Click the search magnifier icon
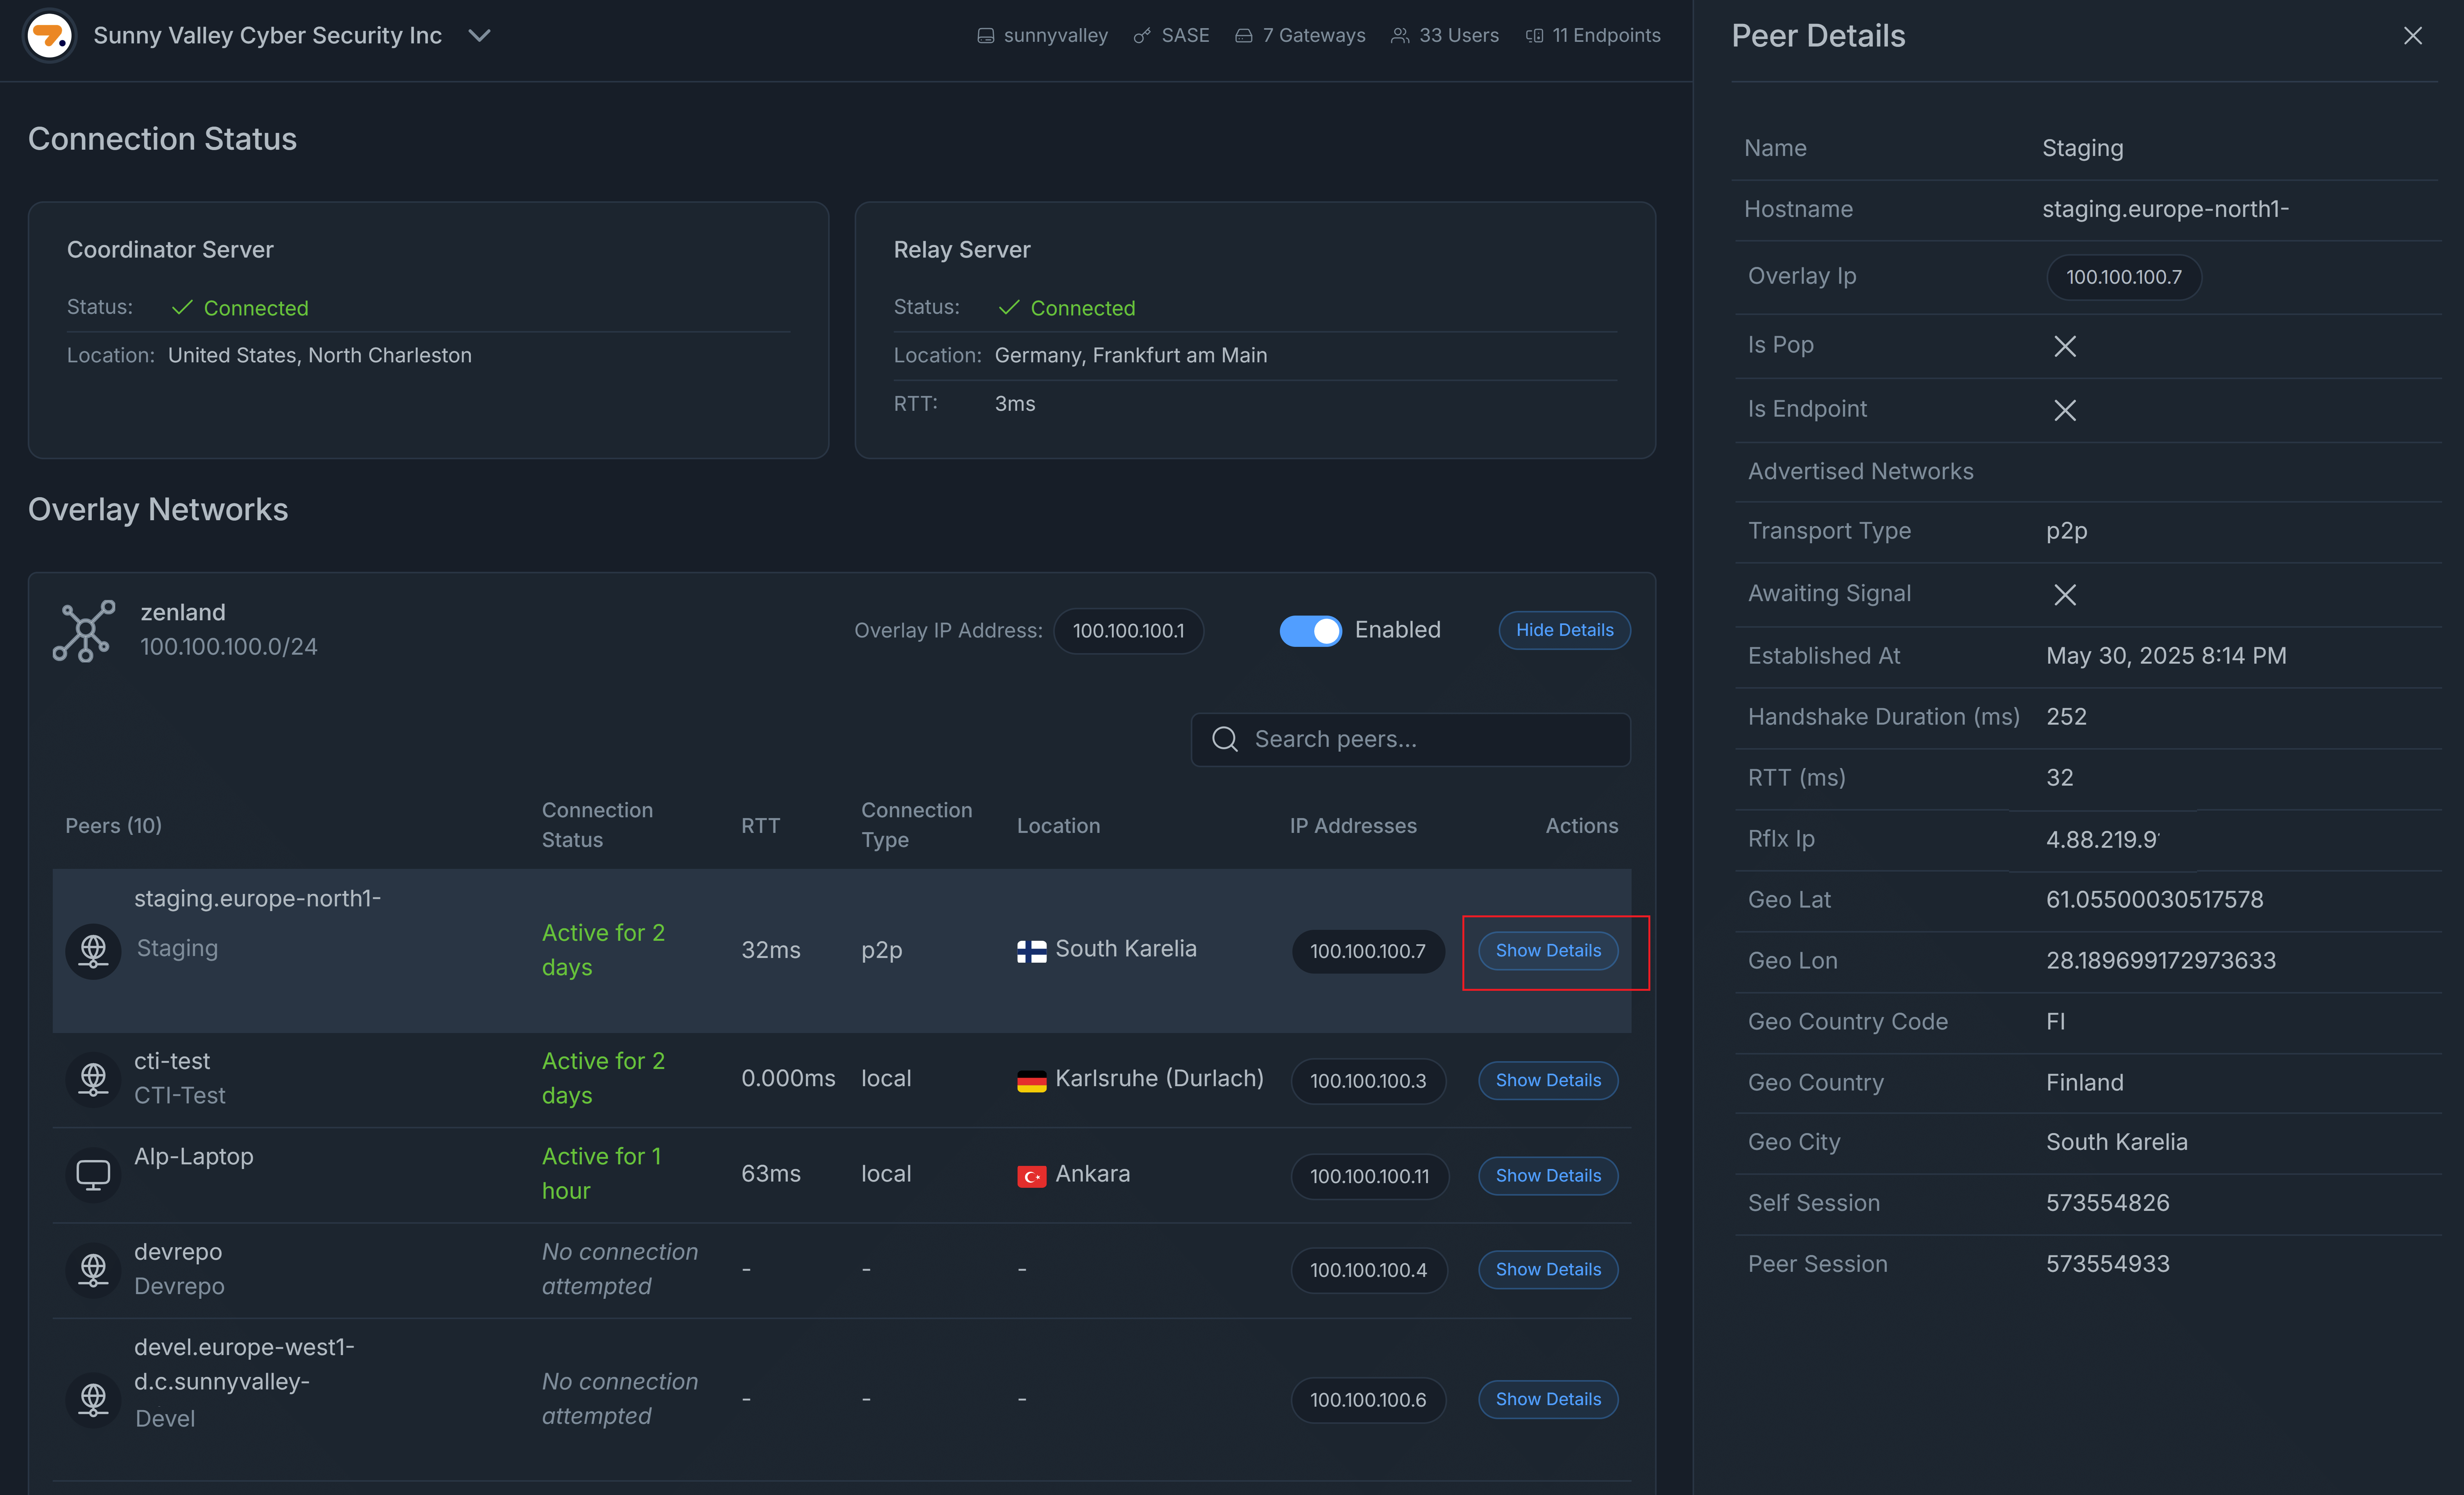This screenshot has height=1495, width=2464. 1225,739
